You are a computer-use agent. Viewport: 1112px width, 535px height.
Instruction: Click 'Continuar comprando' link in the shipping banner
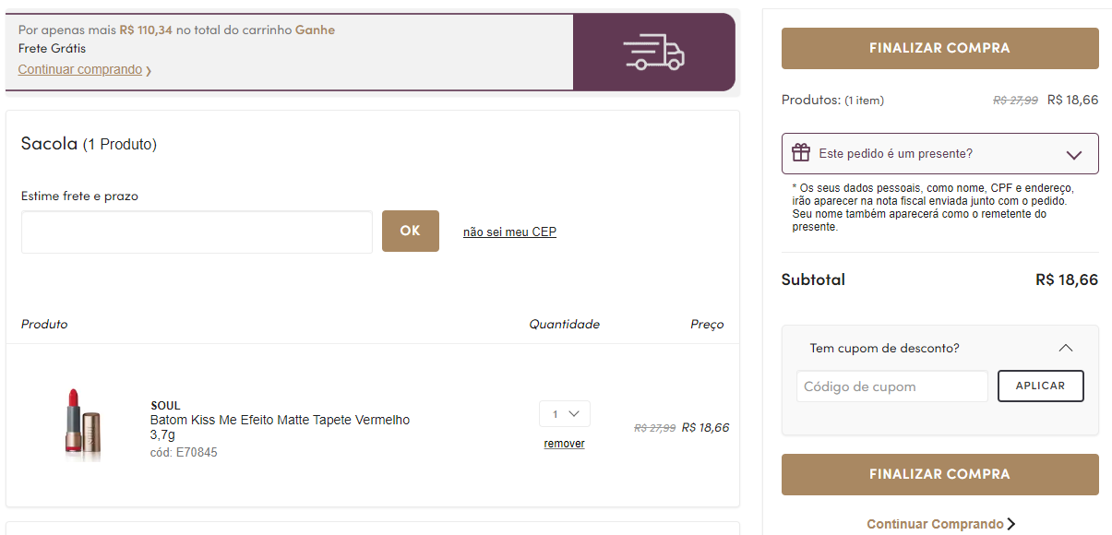coord(80,69)
